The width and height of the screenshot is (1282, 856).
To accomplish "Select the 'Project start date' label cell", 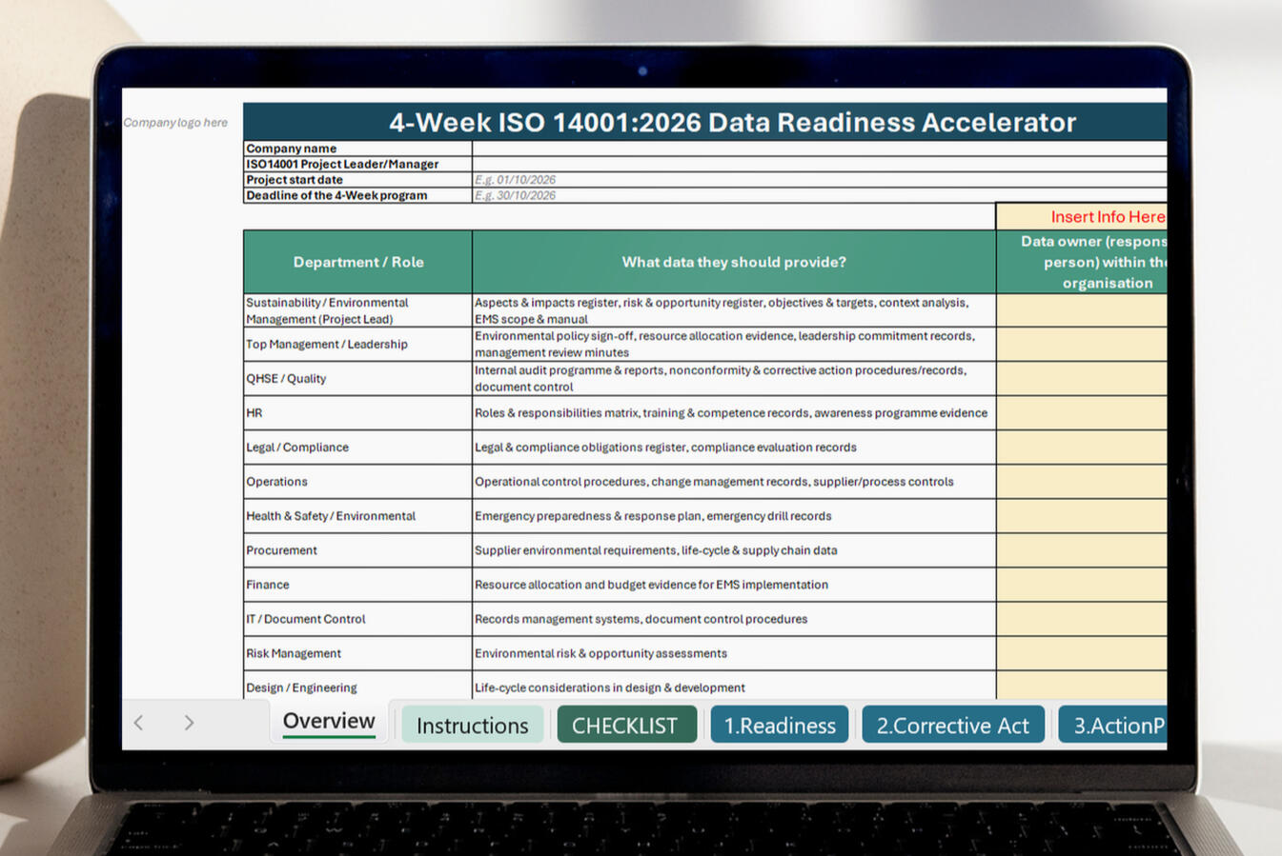I will click(x=358, y=180).
